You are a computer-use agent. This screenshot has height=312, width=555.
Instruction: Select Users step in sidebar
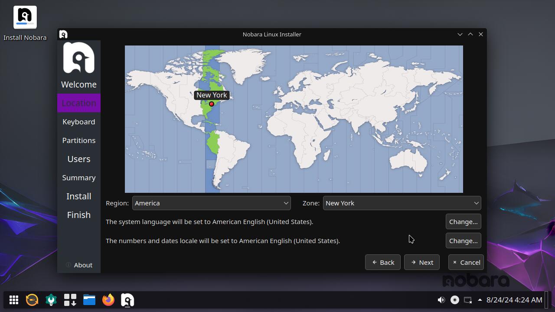click(x=79, y=159)
